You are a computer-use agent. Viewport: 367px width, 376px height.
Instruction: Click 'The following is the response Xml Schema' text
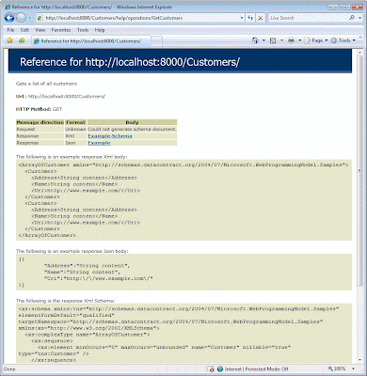click(65, 301)
